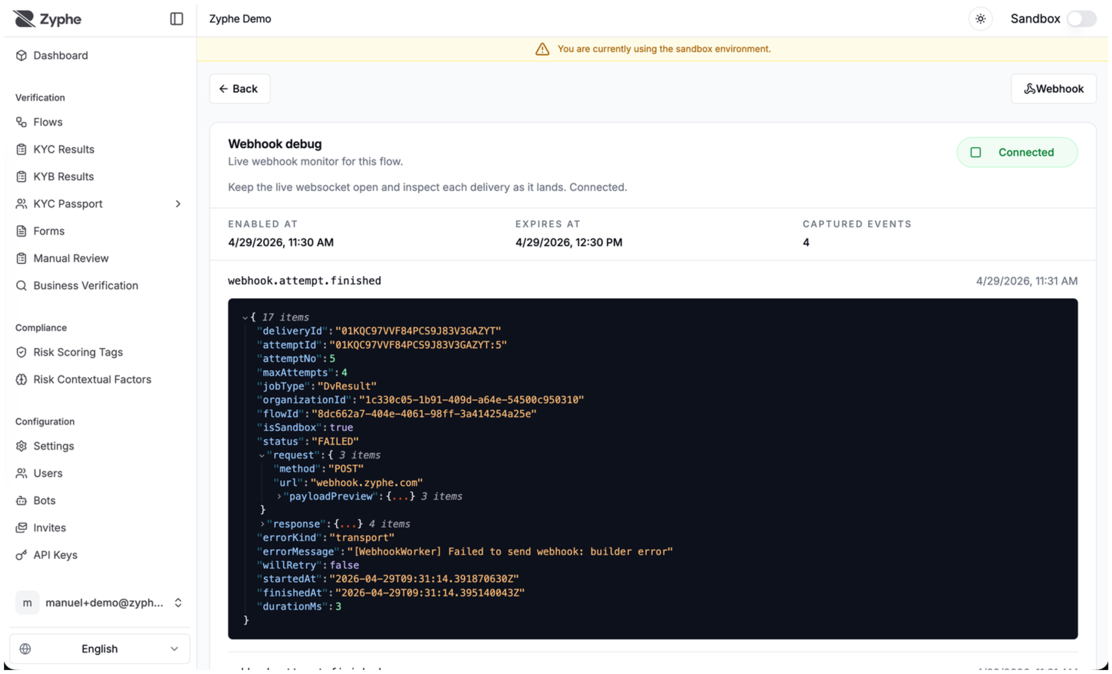The image size is (1112, 674).
Task: Click the Settings gear icon
Action: coord(21,446)
